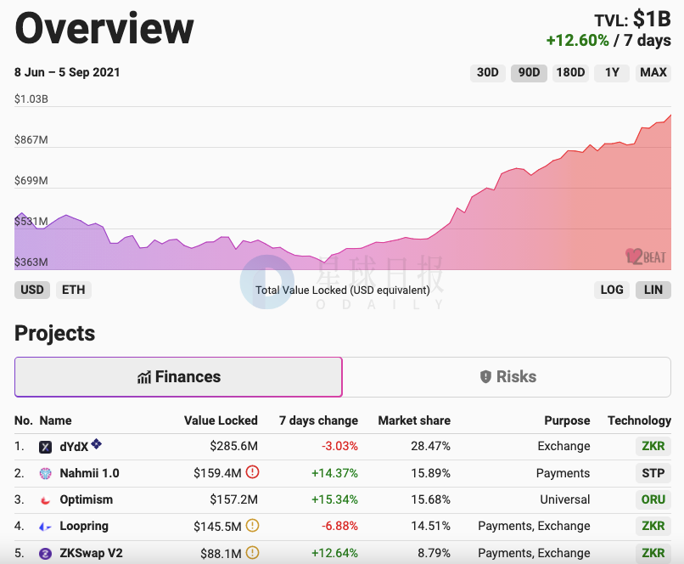Screen dimensions: 684x564
Task: Open the Loopring project link
Action: point(84,527)
